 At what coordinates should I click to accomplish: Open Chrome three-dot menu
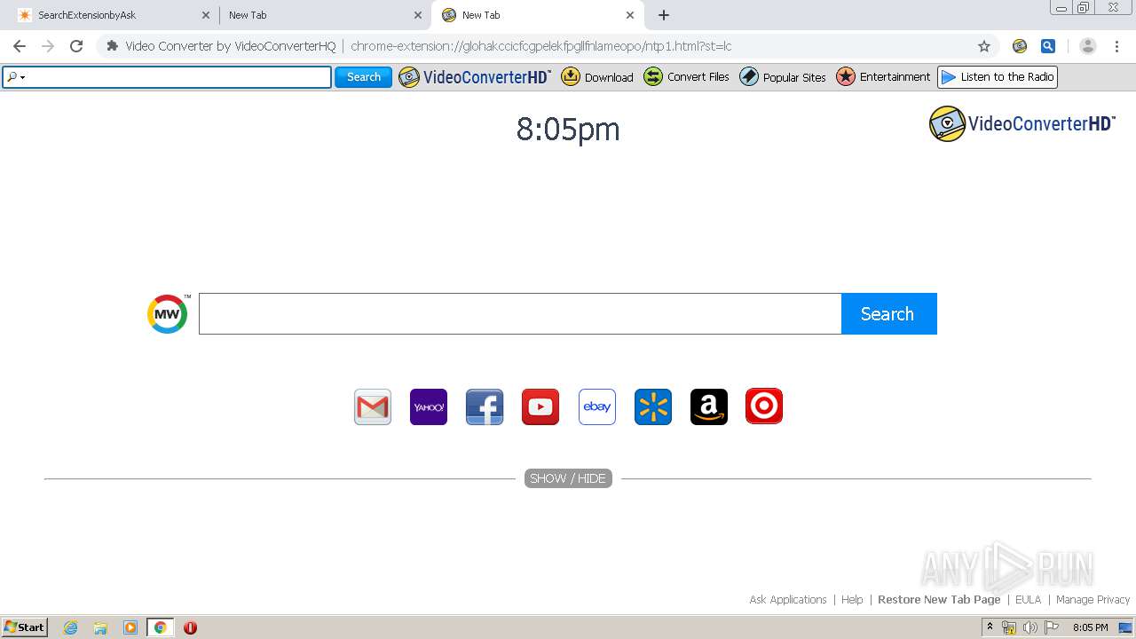tap(1116, 46)
